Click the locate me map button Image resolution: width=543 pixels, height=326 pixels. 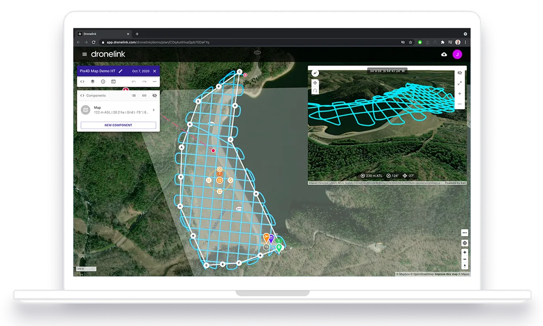coord(465,243)
